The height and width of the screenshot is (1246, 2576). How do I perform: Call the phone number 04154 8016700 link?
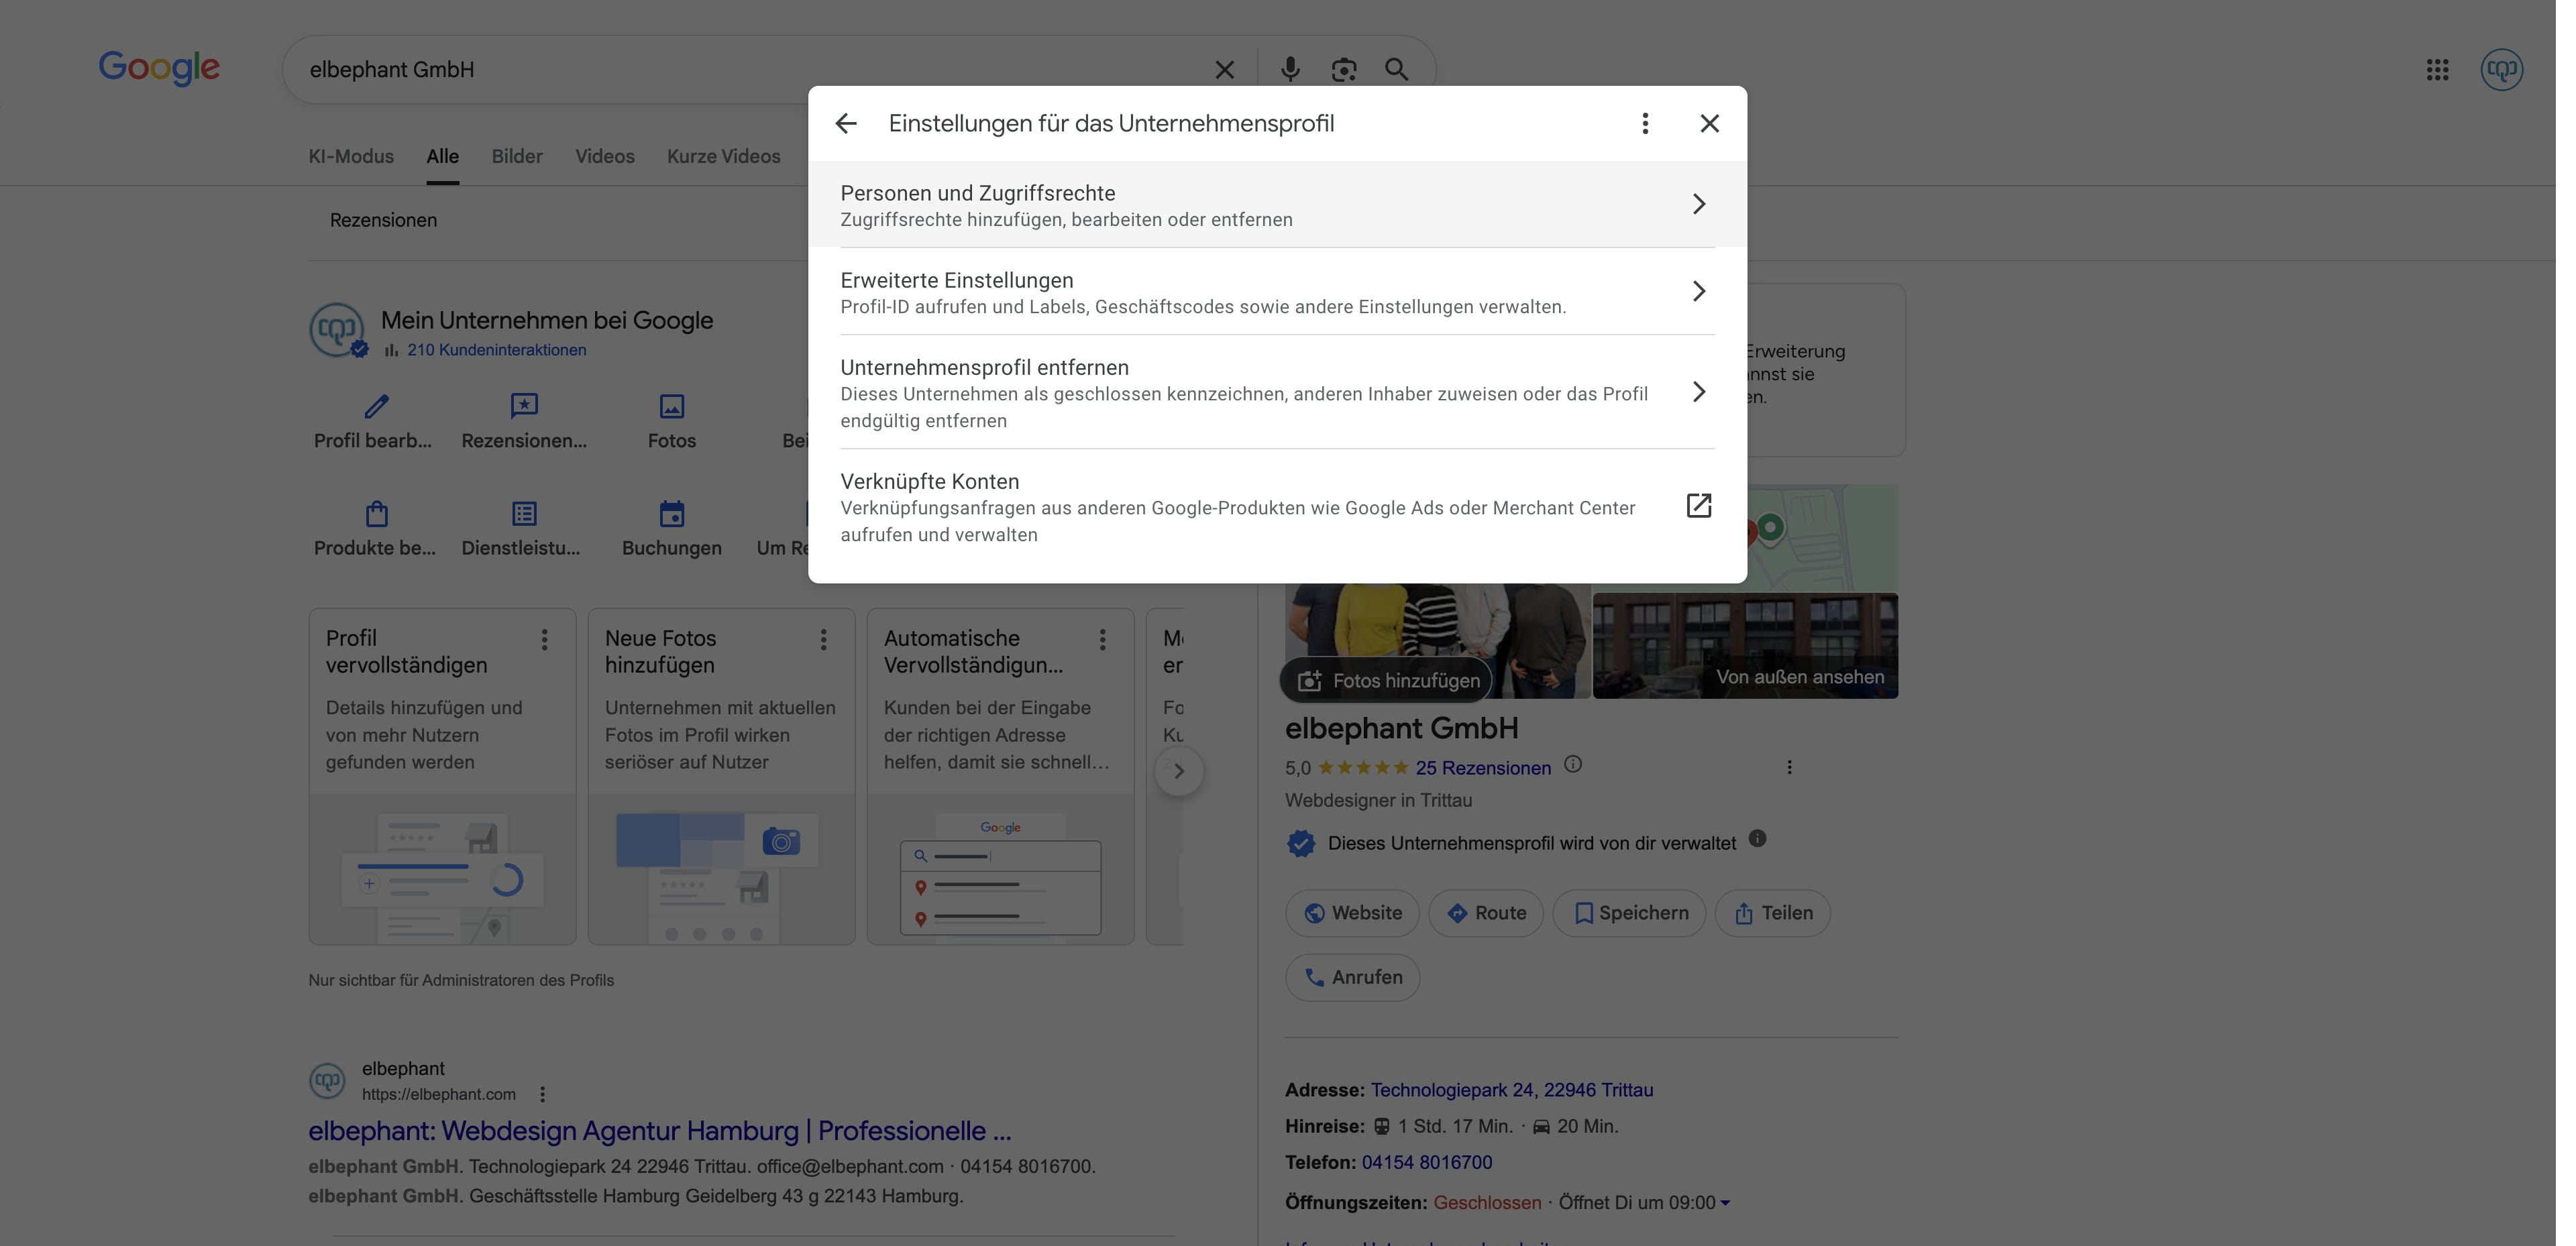pyautogui.click(x=1426, y=1162)
